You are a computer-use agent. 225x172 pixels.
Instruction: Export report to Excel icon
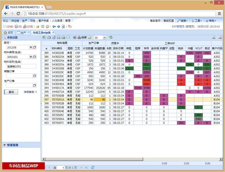coord(44,37)
